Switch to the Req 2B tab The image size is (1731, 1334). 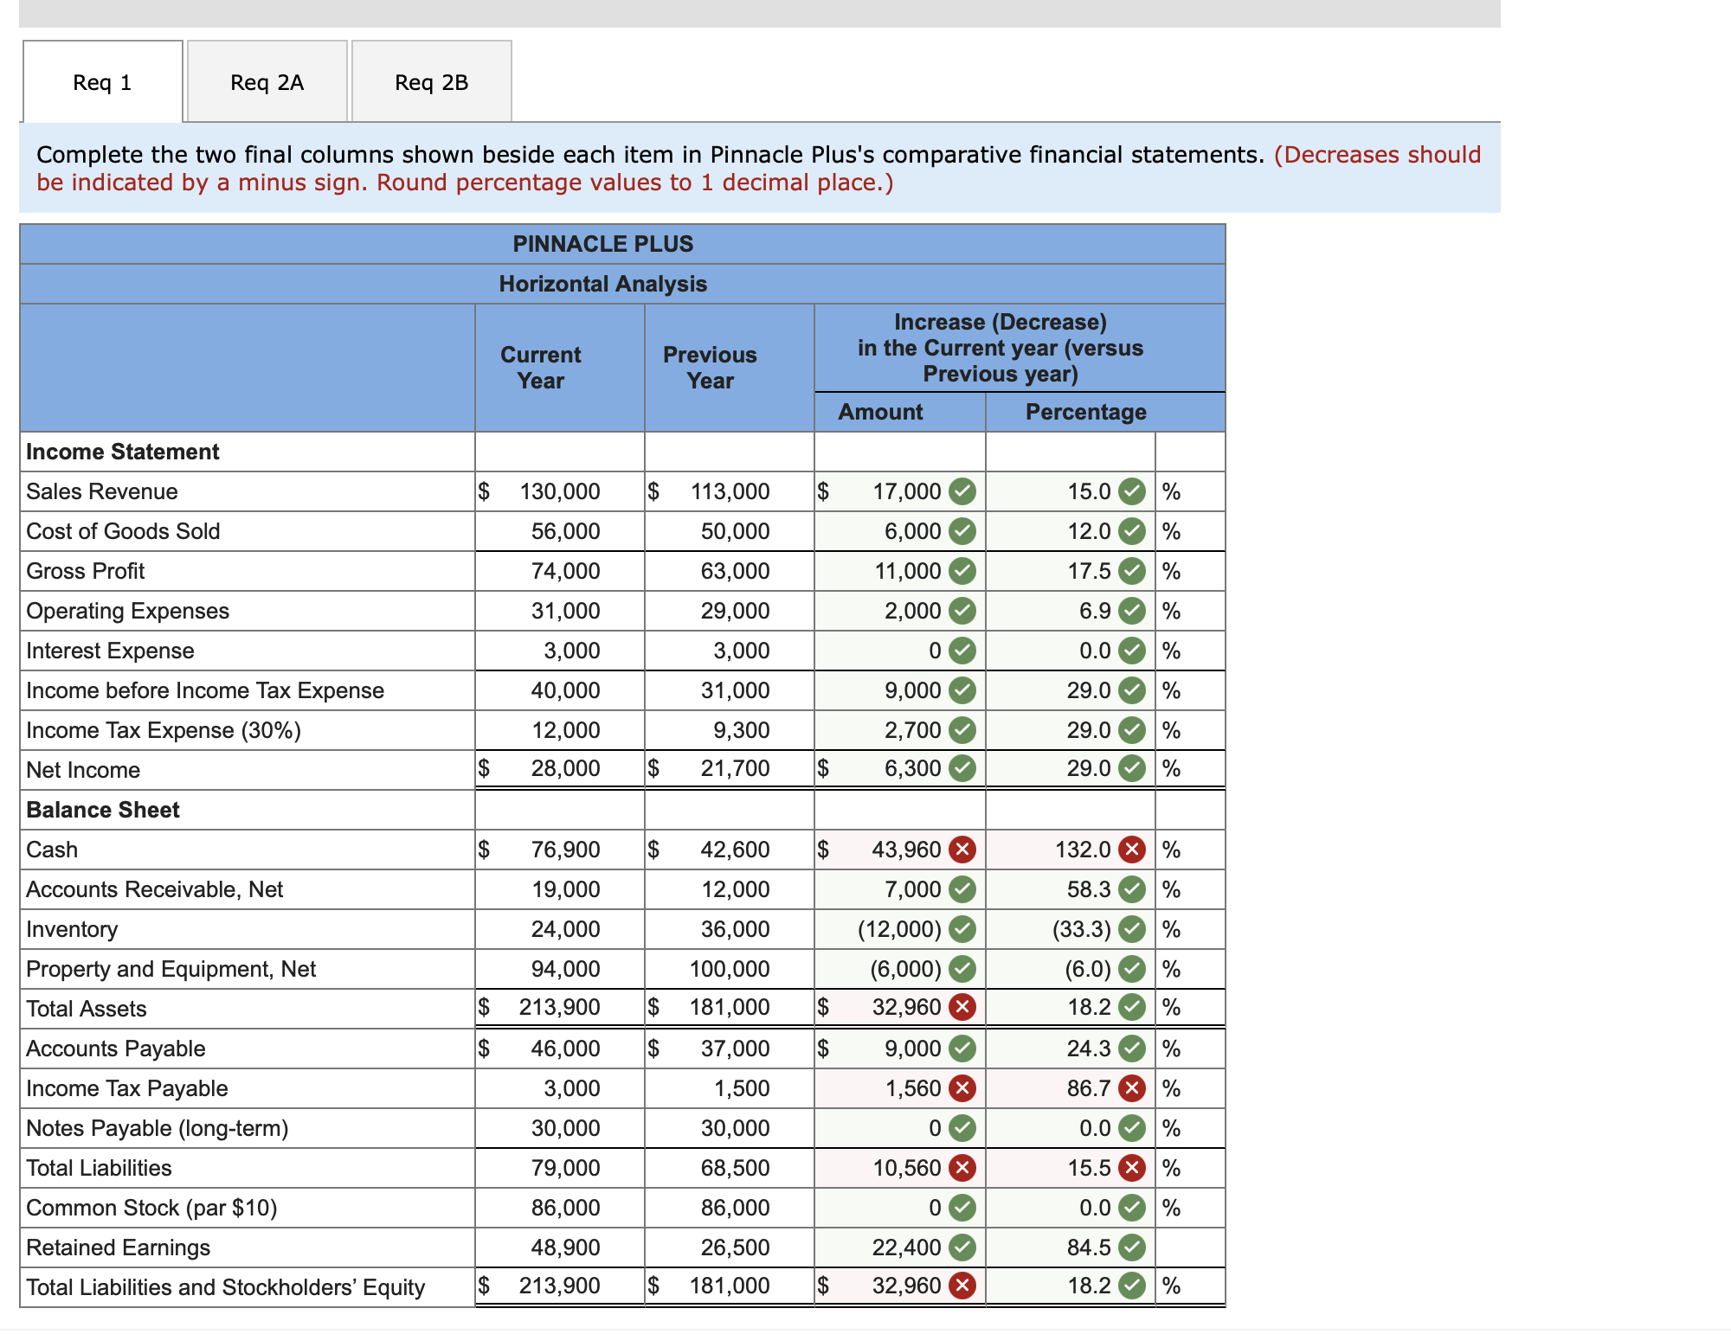(x=430, y=81)
